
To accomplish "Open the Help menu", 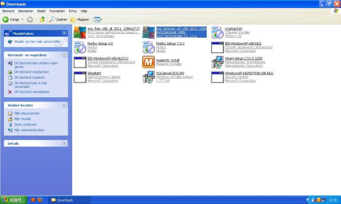I will pyautogui.click(x=84, y=11).
